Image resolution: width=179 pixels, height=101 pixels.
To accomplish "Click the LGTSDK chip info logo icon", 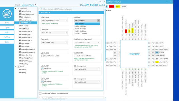I will tap(7, 14).
